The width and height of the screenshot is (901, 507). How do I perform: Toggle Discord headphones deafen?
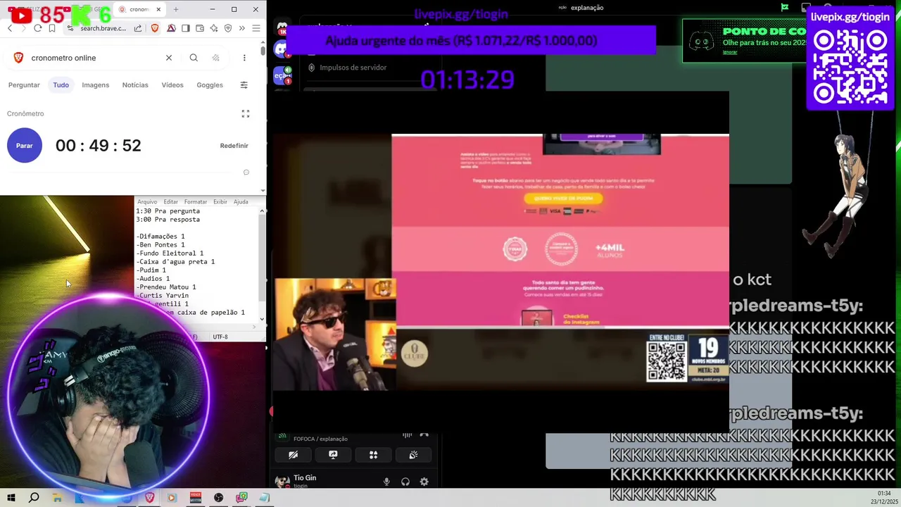coord(405,482)
